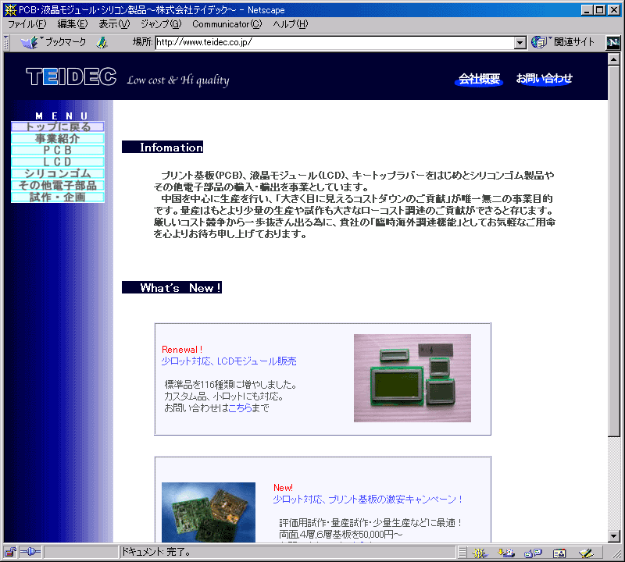Click the red Renewal! label

click(182, 350)
